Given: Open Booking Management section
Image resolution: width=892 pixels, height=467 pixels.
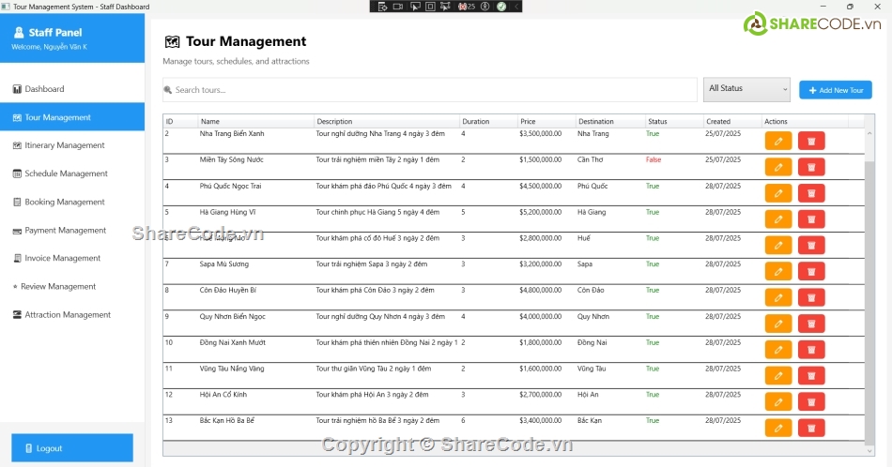Looking at the screenshot, I should [64, 202].
